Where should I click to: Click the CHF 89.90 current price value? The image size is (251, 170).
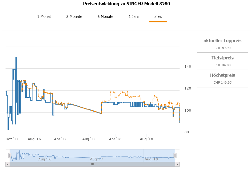click(x=222, y=48)
